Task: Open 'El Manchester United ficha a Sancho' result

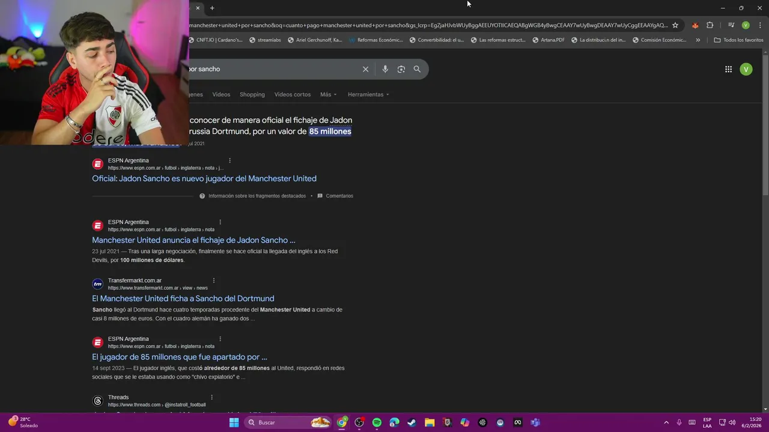Action: click(x=183, y=298)
